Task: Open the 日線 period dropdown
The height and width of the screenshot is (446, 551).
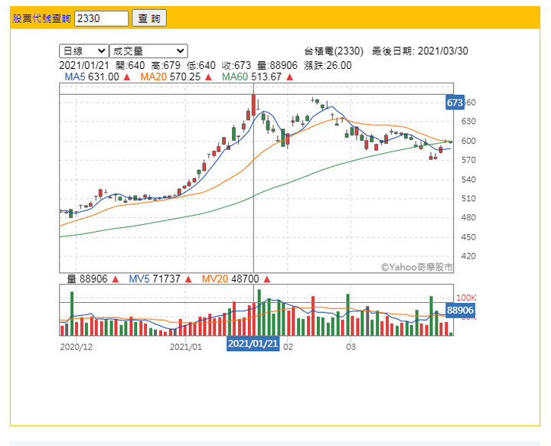Action: pyautogui.click(x=83, y=51)
